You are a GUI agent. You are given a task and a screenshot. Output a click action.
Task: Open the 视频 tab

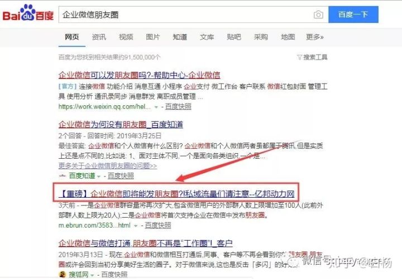pyautogui.click(x=126, y=37)
